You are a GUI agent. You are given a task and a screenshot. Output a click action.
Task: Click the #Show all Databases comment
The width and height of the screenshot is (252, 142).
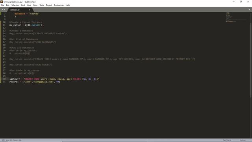22,48
